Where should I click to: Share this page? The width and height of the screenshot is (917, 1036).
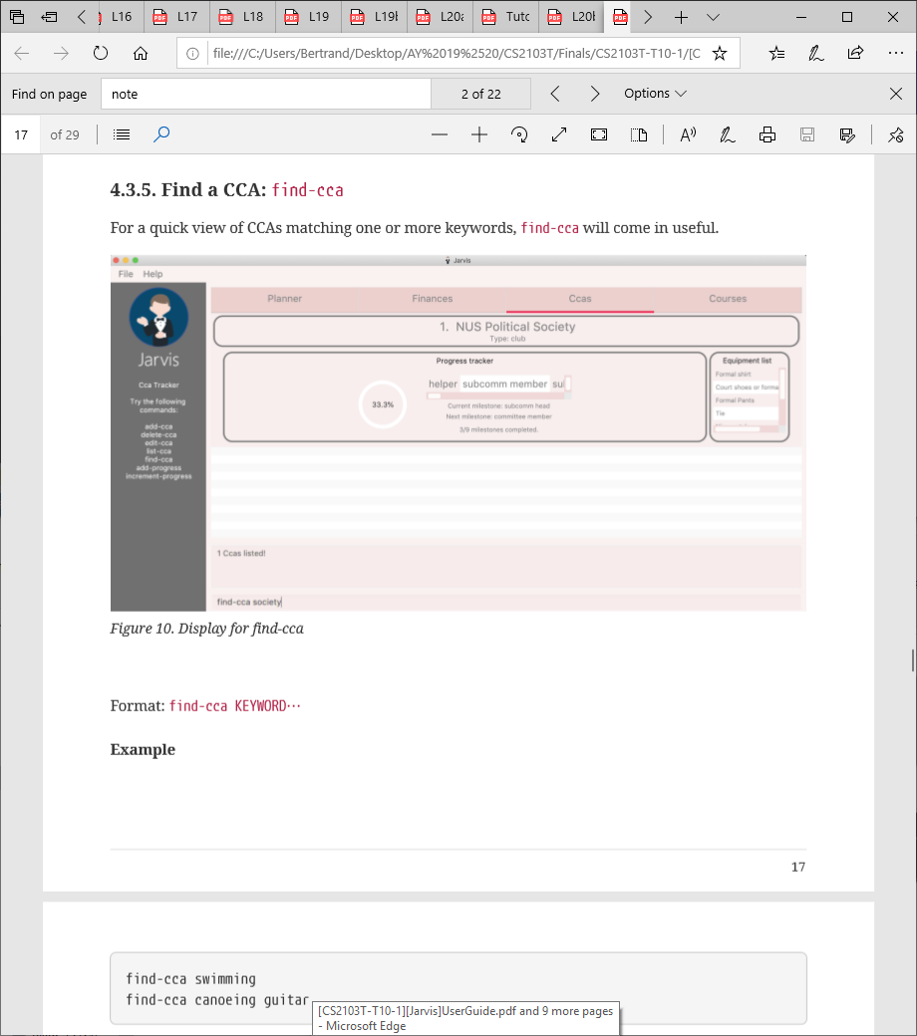click(x=855, y=54)
